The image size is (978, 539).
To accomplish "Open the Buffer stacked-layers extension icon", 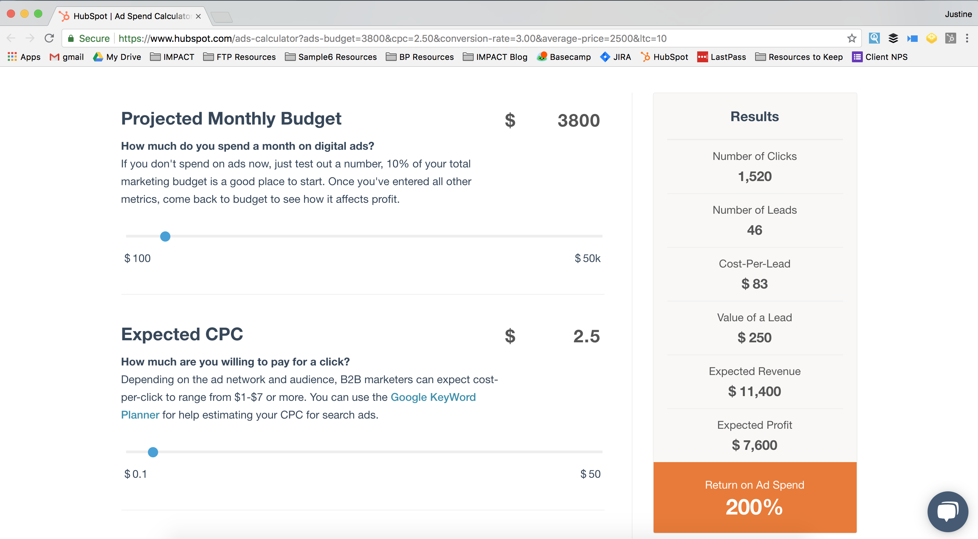I will pyautogui.click(x=893, y=38).
